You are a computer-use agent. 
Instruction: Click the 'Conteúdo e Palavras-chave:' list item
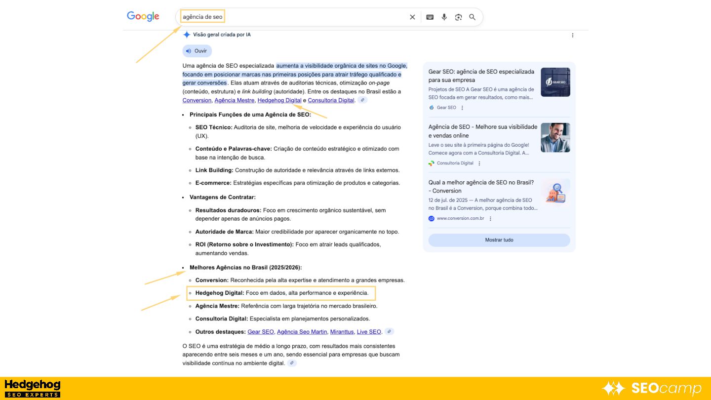coord(297,153)
